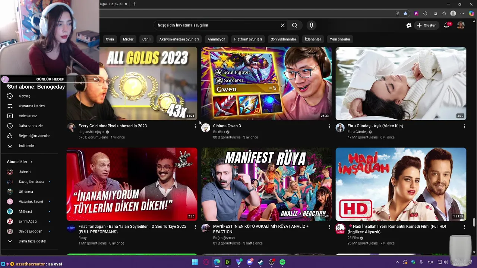Open the Uthenera subscription channel
This screenshot has height=268, width=477.
point(26,192)
